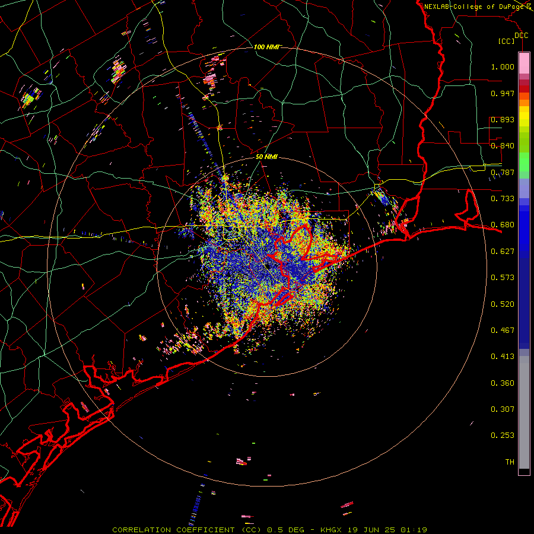Click the 50 NMI range ring label
The image size is (534, 534).
[266, 157]
